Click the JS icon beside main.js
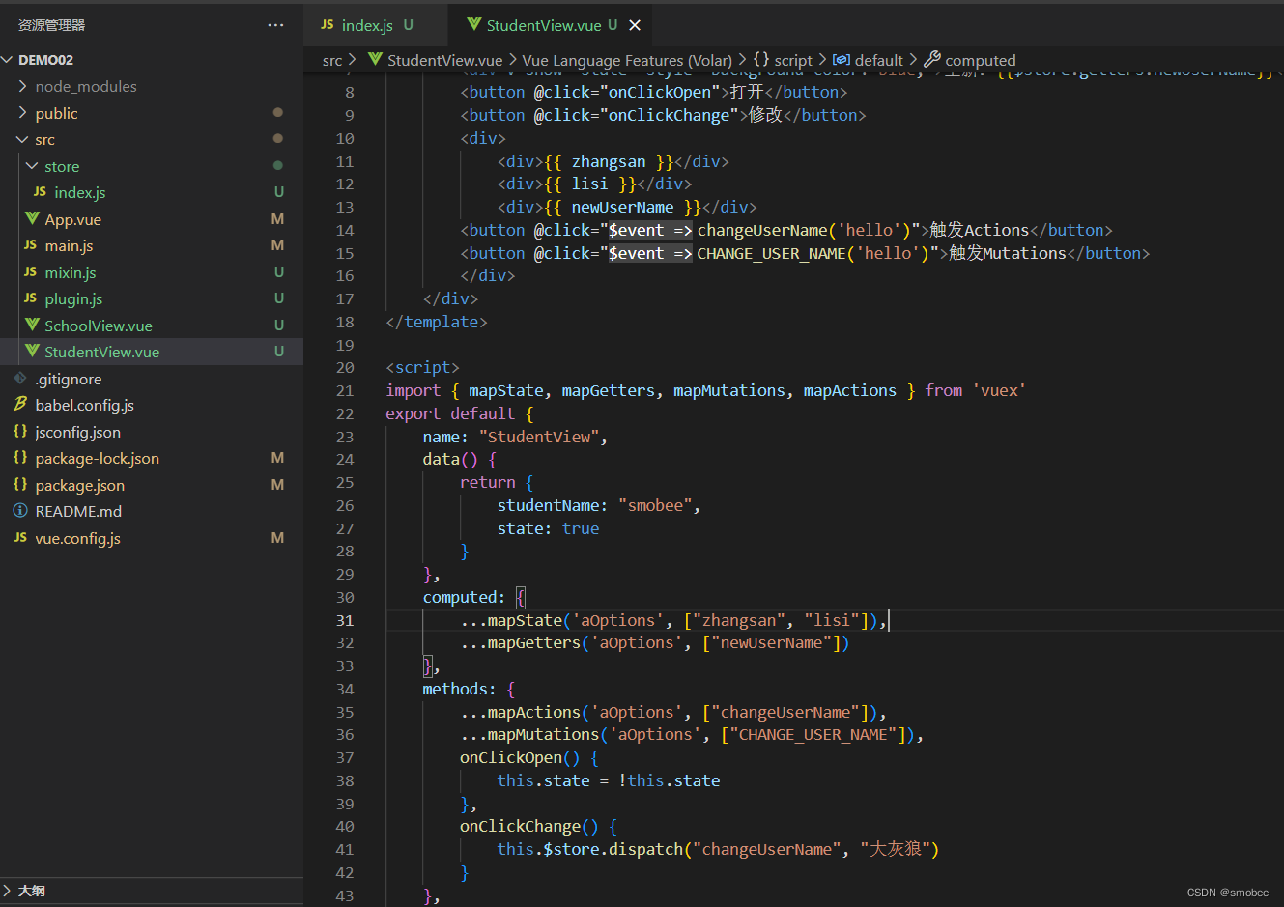Image resolution: width=1284 pixels, height=907 pixels. 30,245
